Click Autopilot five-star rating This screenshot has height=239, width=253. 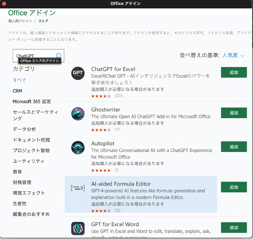coord(101,170)
